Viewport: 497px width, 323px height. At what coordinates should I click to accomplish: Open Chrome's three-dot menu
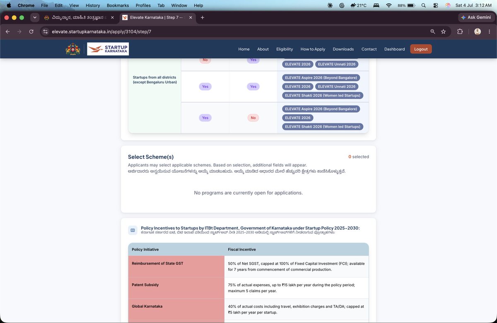coord(490,31)
